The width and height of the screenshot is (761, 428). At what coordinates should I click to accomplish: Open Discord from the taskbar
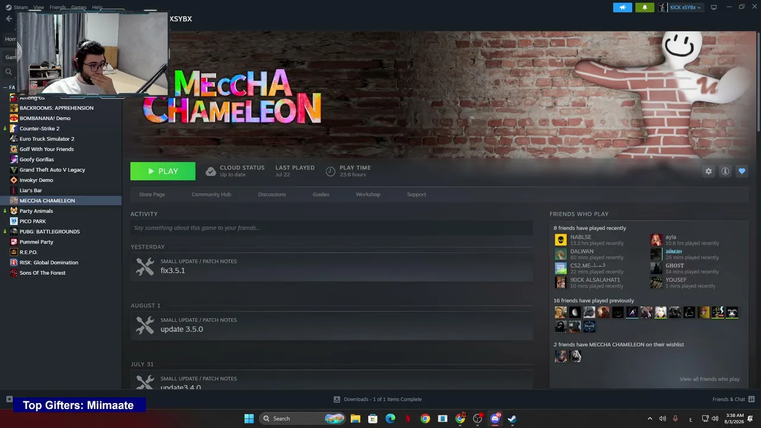point(495,418)
